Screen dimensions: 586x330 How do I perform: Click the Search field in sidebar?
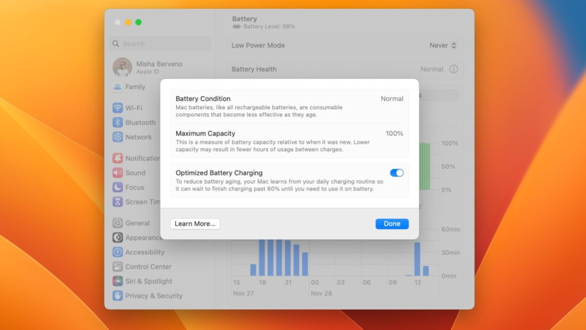click(x=160, y=44)
